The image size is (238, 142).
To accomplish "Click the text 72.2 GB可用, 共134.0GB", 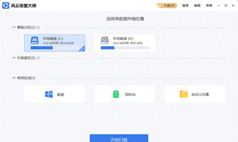I will pyautogui.click(x=58, y=43).
